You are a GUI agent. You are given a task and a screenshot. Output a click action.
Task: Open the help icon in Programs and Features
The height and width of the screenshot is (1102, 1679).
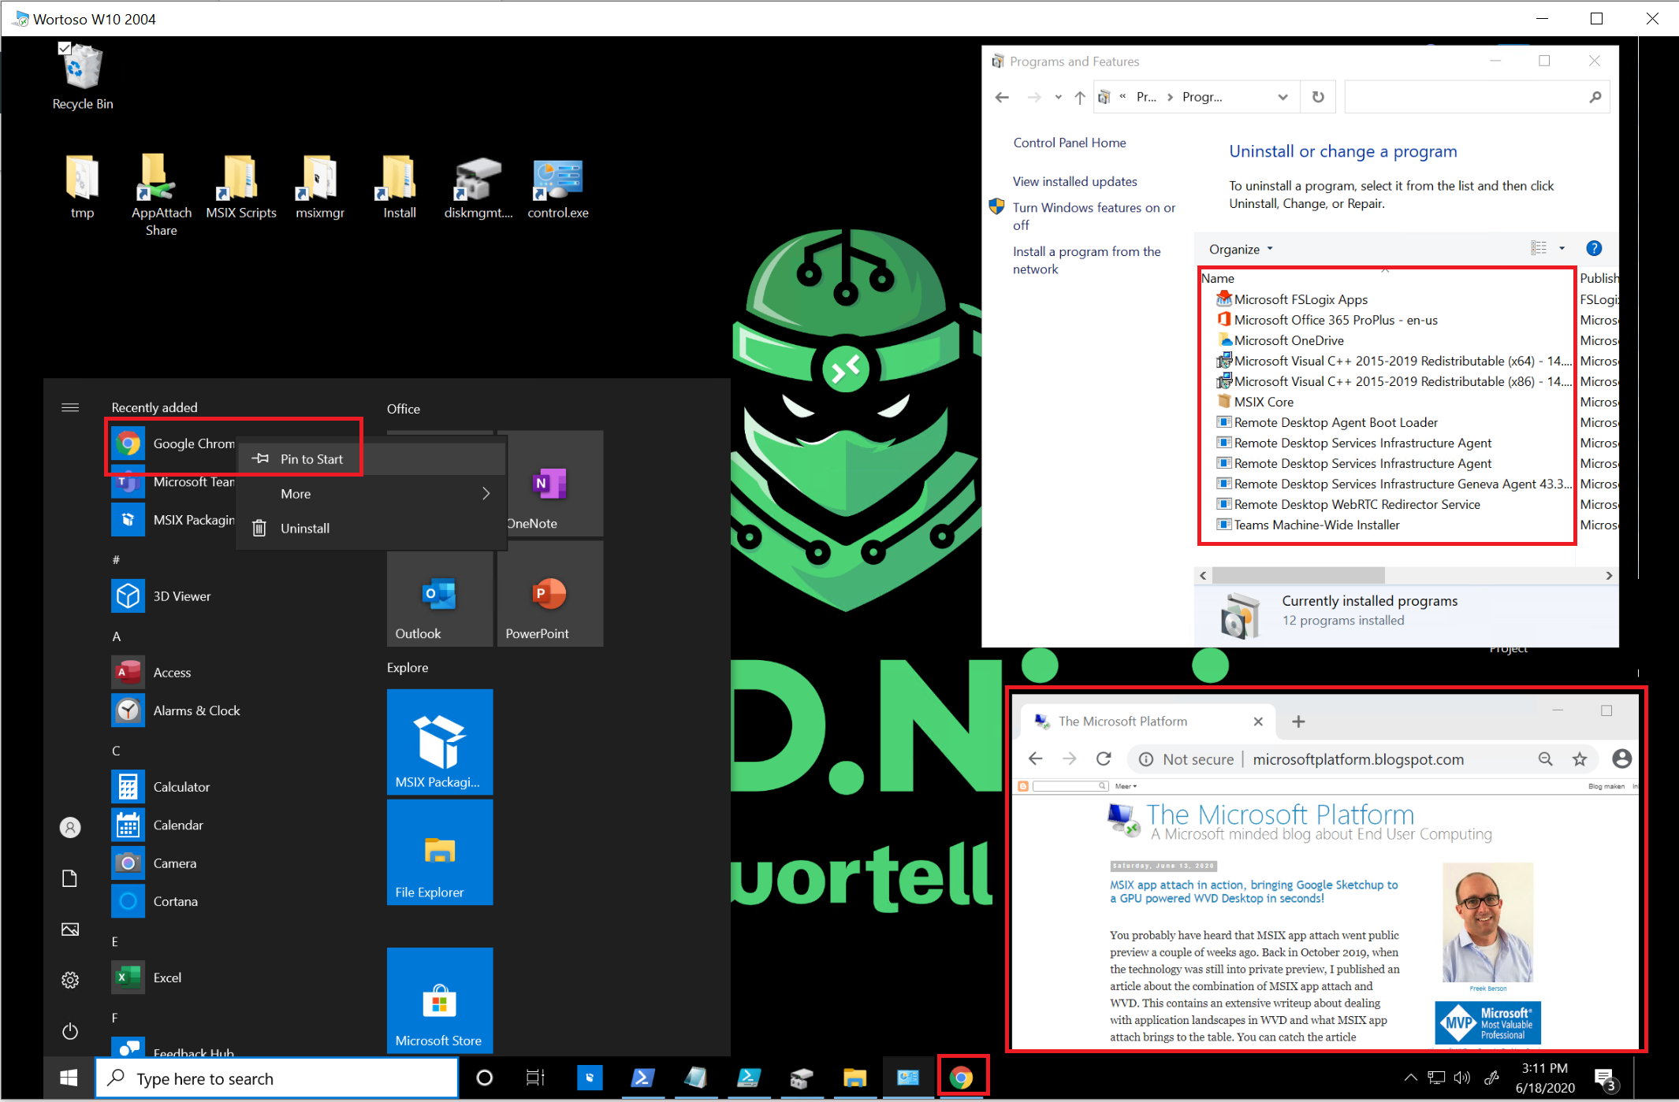pos(1594,248)
